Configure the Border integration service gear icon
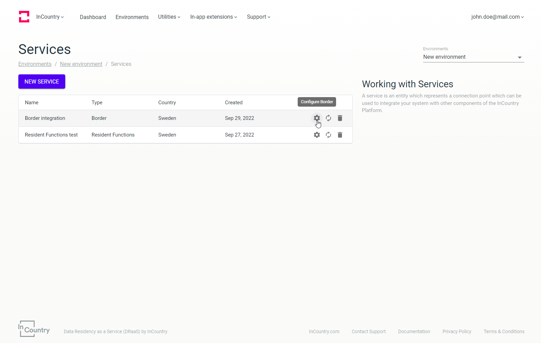This screenshot has width=541, height=343. 317,118
